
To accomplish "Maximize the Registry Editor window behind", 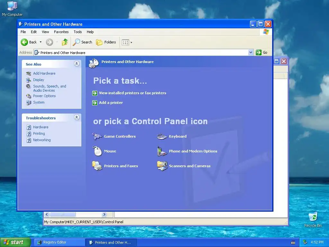I will [277, 61].
